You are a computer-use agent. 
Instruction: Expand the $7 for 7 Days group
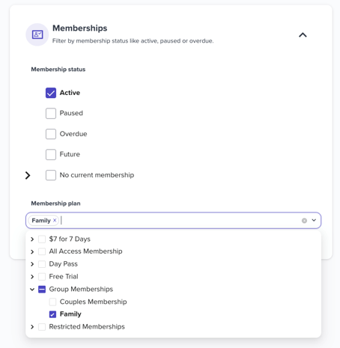click(x=32, y=239)
